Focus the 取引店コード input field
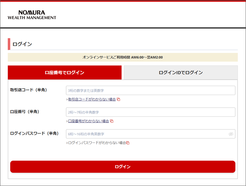The height and width of the screenshot is (186, 246). tap(151, 90)
